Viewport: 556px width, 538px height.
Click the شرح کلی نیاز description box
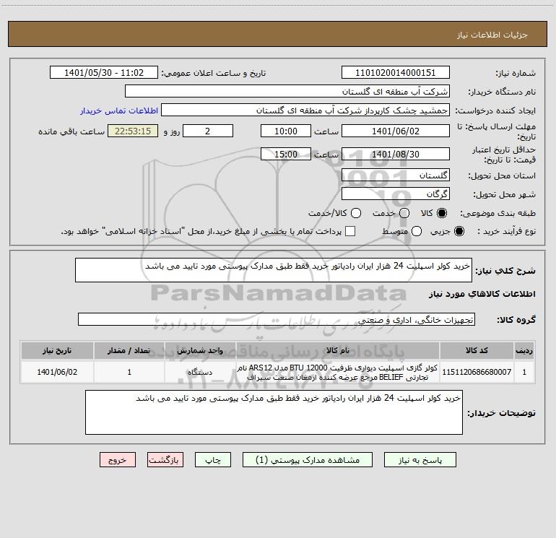coord(274,270)
